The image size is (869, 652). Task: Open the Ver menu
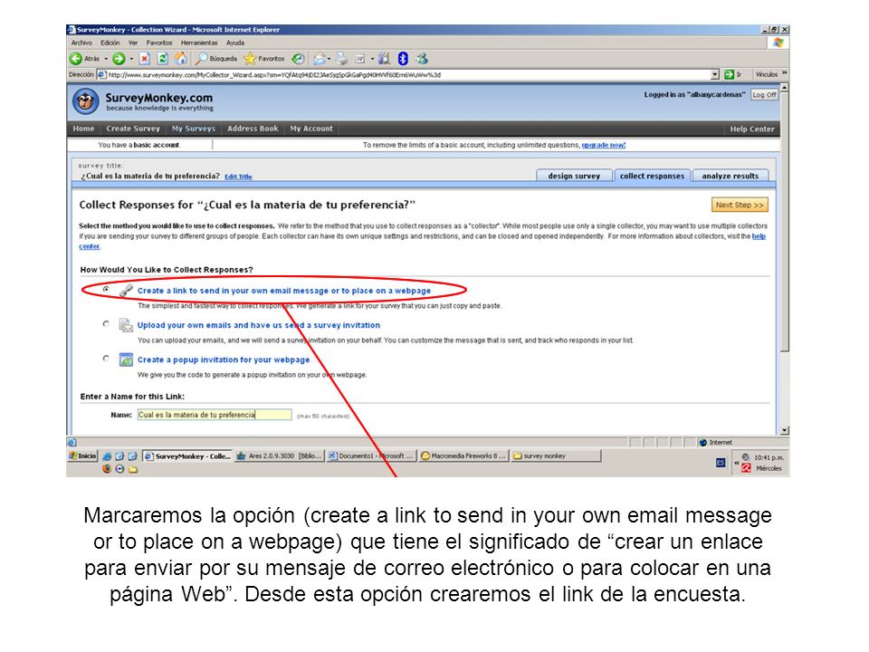coord(133,43)
